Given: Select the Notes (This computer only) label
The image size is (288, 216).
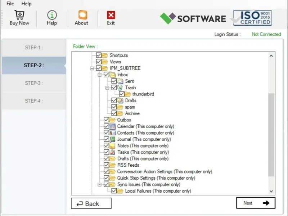Looking at the screenshot, I should pyautogui.click(x=143, y=146).
